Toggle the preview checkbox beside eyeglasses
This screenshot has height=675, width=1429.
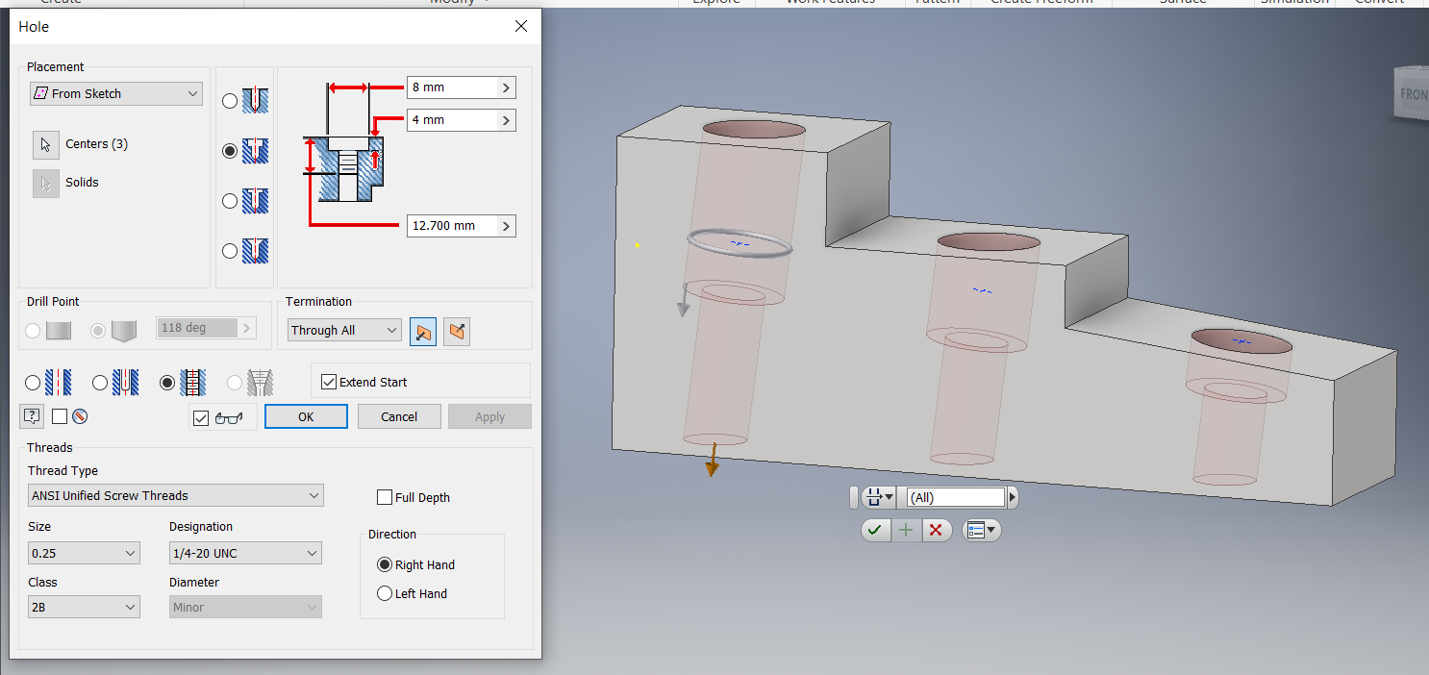pos(201,418)
